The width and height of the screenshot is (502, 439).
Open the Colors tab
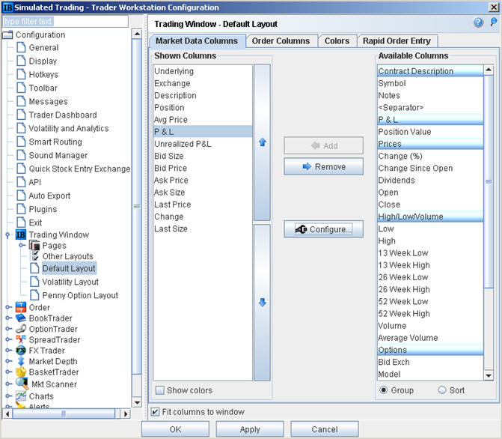pos(337,41)
